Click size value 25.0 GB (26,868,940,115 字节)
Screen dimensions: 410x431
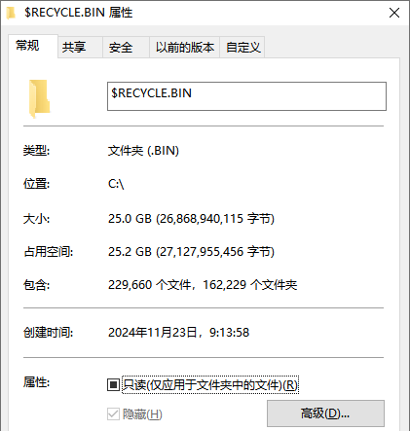click(191, 219)
